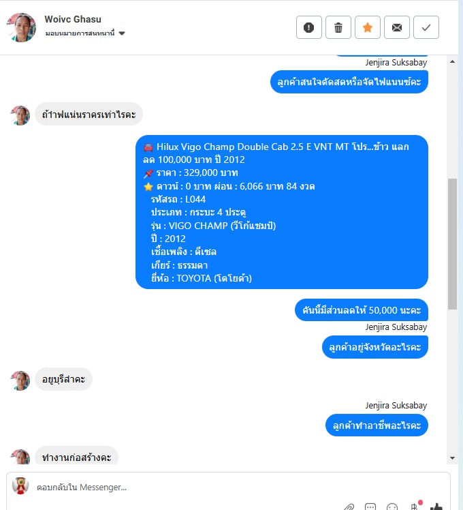Select the Hilux Vigo Champ listing message

click(x=282, y=212)
